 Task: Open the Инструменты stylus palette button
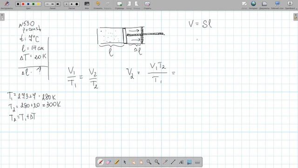coord(7,5)
